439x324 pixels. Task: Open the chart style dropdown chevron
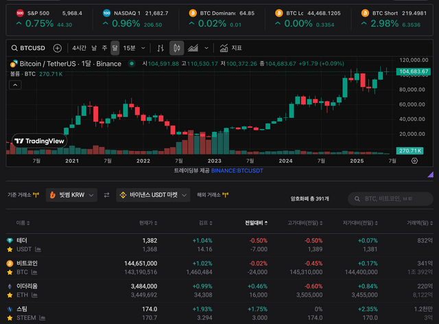click(206, 48)
